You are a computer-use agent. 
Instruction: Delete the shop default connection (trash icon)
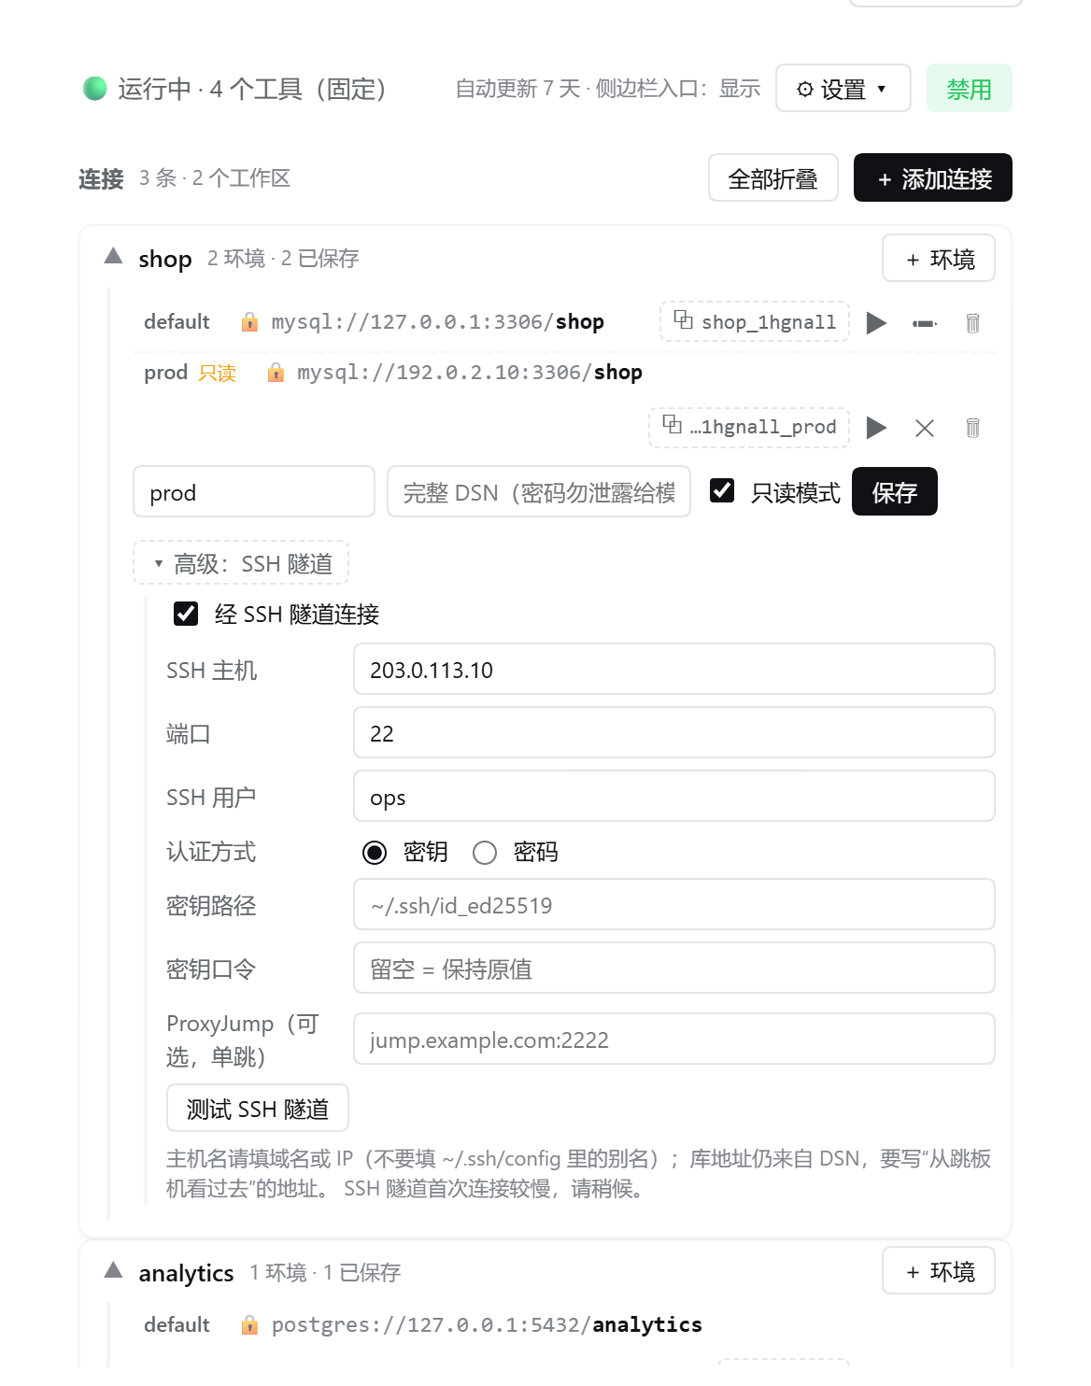(x=972, y=323)
